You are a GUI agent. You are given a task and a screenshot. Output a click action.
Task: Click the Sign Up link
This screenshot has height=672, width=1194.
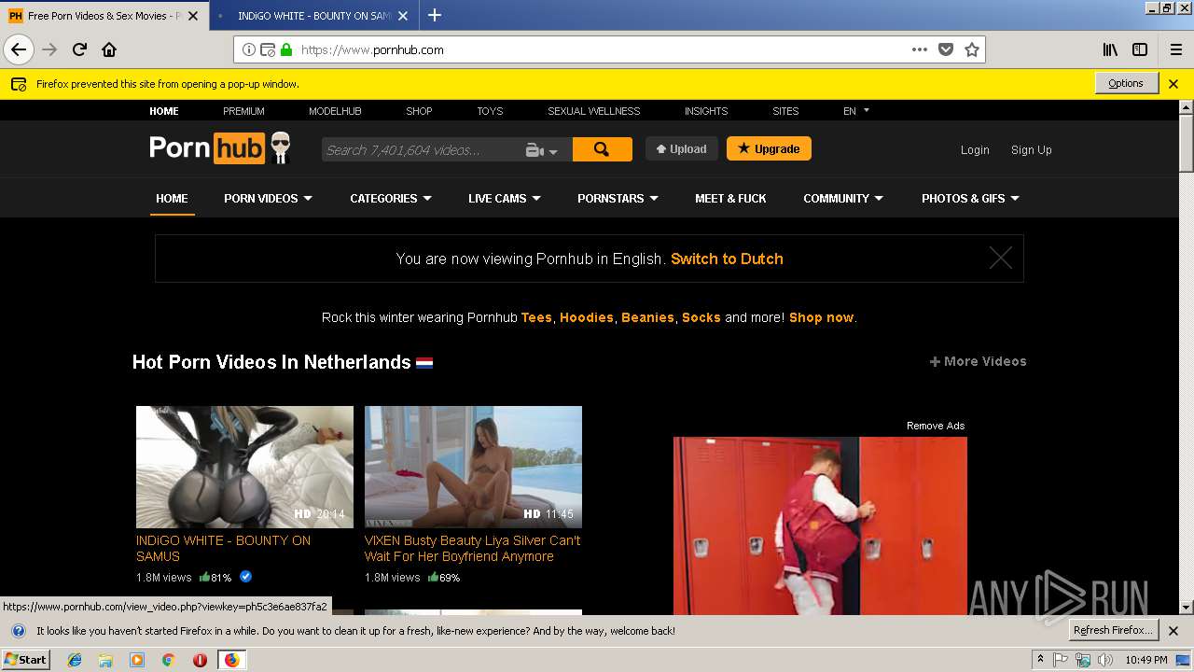(1031, 149)
